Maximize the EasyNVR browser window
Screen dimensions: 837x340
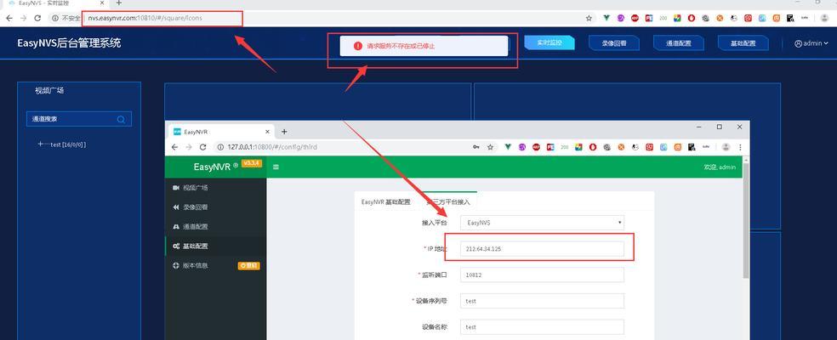pyautogui.click(x=720, y=127)
